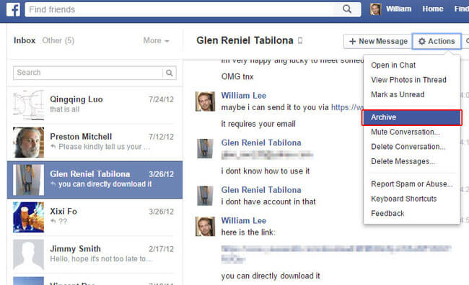
Task: Click the mobile phone icon beside Glen's name
Action: pyautogui.click(x=300, y=40)
